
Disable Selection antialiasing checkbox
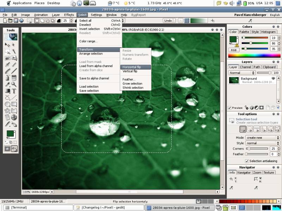point(246,161)
